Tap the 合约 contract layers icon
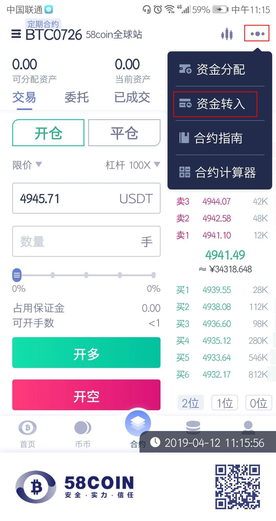The image size is (276, 521). pos(138,423)
